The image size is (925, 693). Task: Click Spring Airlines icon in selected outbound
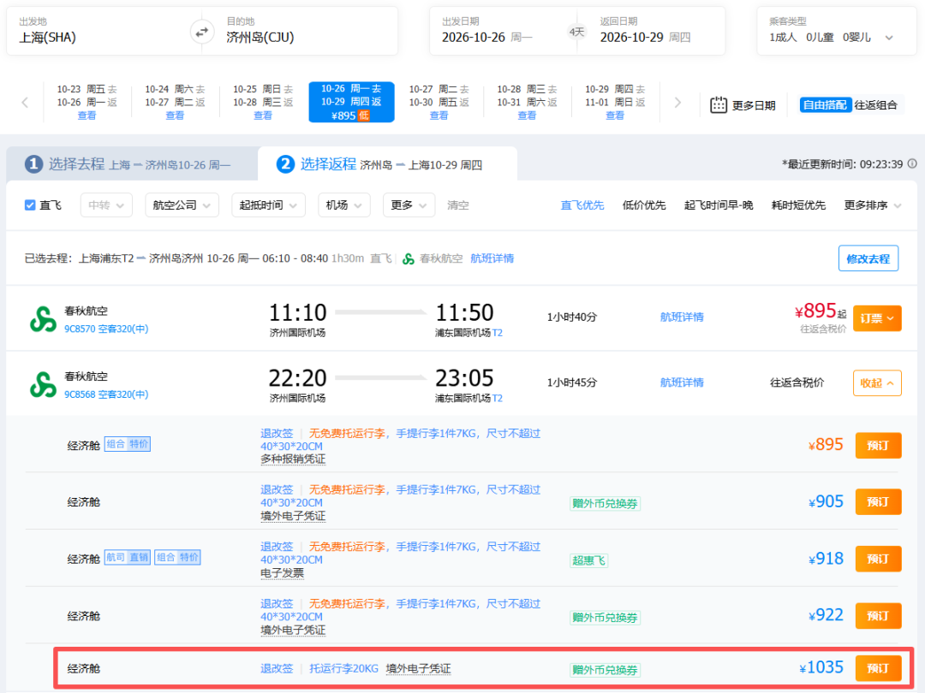coord(409,258)
